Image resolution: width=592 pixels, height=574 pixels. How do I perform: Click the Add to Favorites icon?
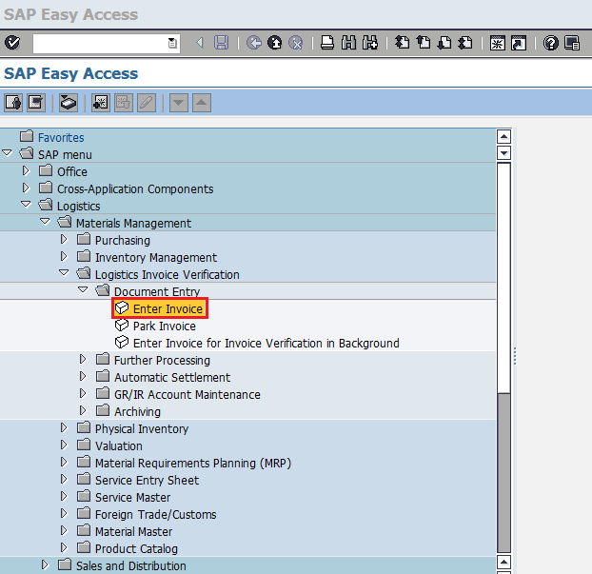pyautogui.click(x=101, y=103)
